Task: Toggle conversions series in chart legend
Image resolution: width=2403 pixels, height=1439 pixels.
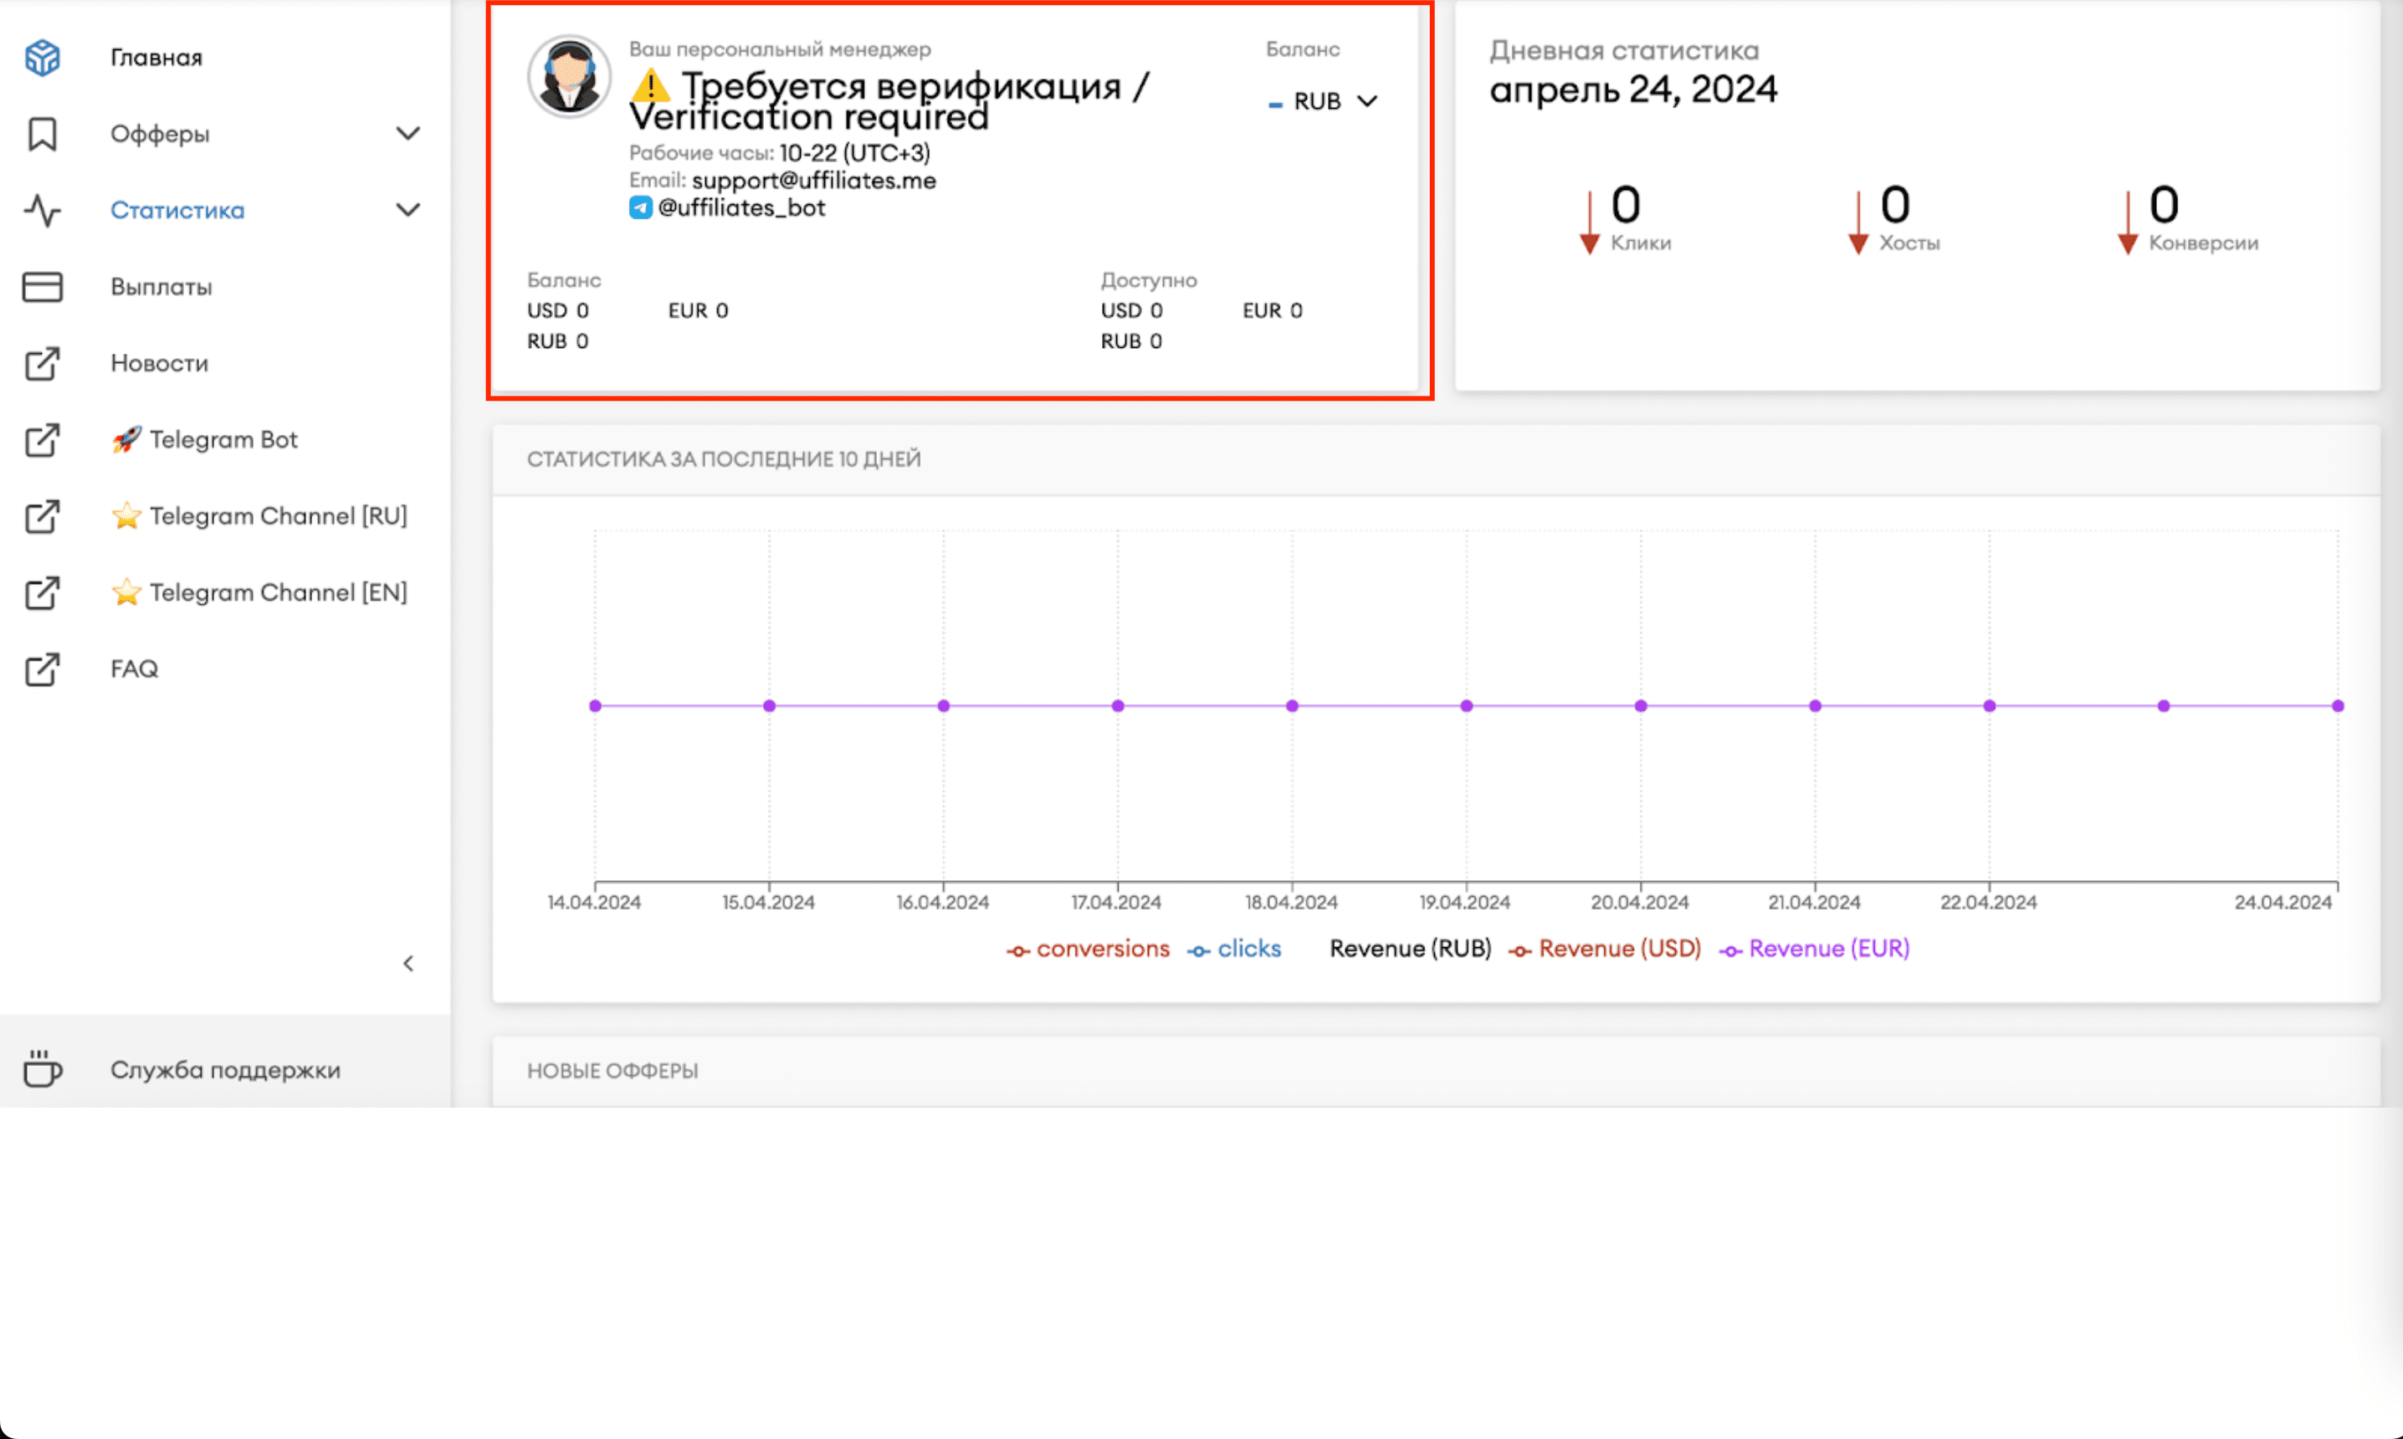Action: [x=1088, y=949]
